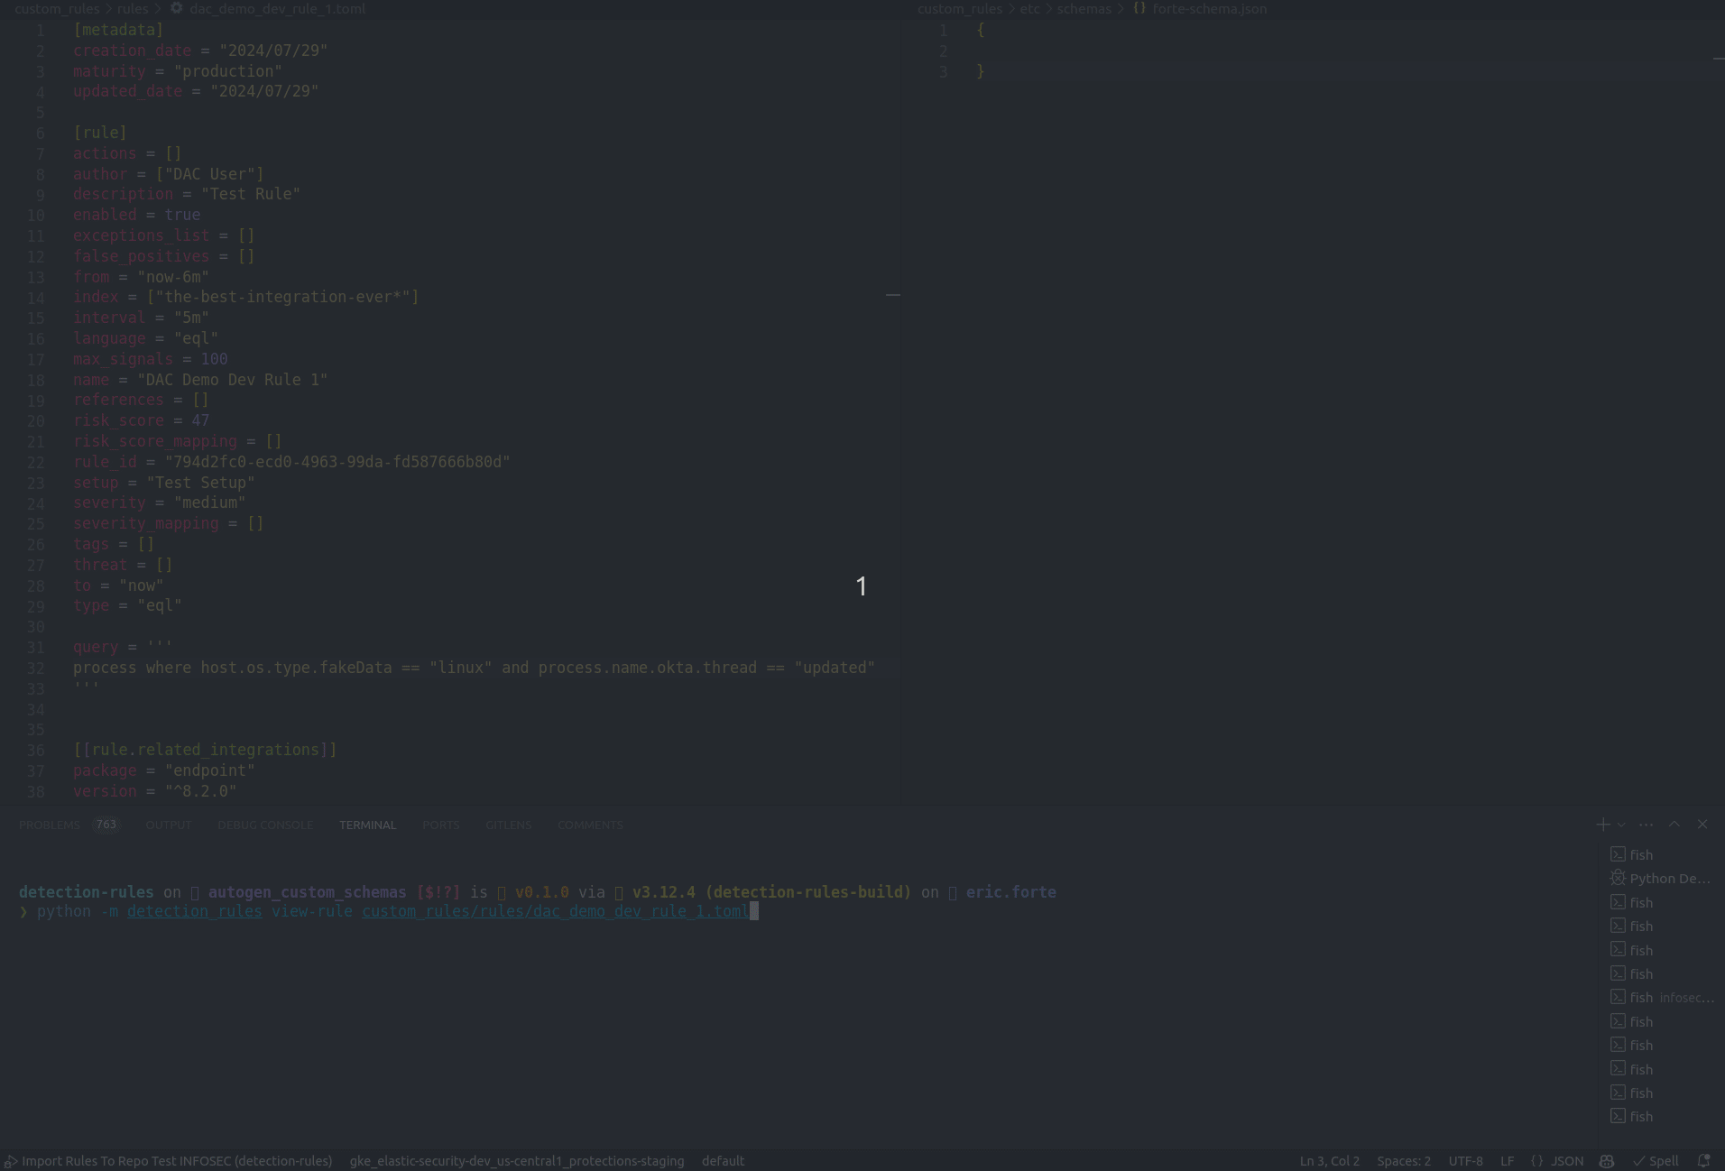Screen dimensions: 1725x1171
Task: Open the etc folder breadcrumb
Action: [1029, 8]
